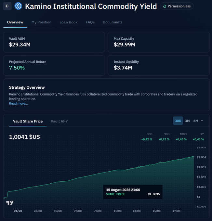
Task: Click the 90D +0,43 % performance figure
Action: (164, 139)
